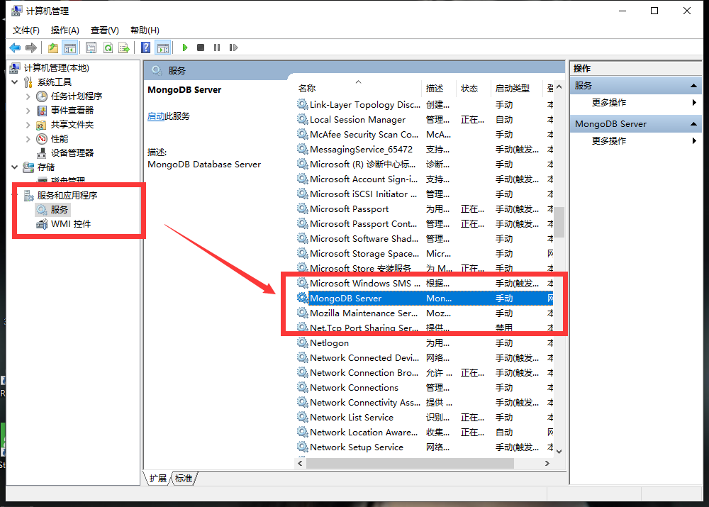Screen dimensions: 709x507
Task: Select the Network Connections service
Action: [x=425, y=388]
